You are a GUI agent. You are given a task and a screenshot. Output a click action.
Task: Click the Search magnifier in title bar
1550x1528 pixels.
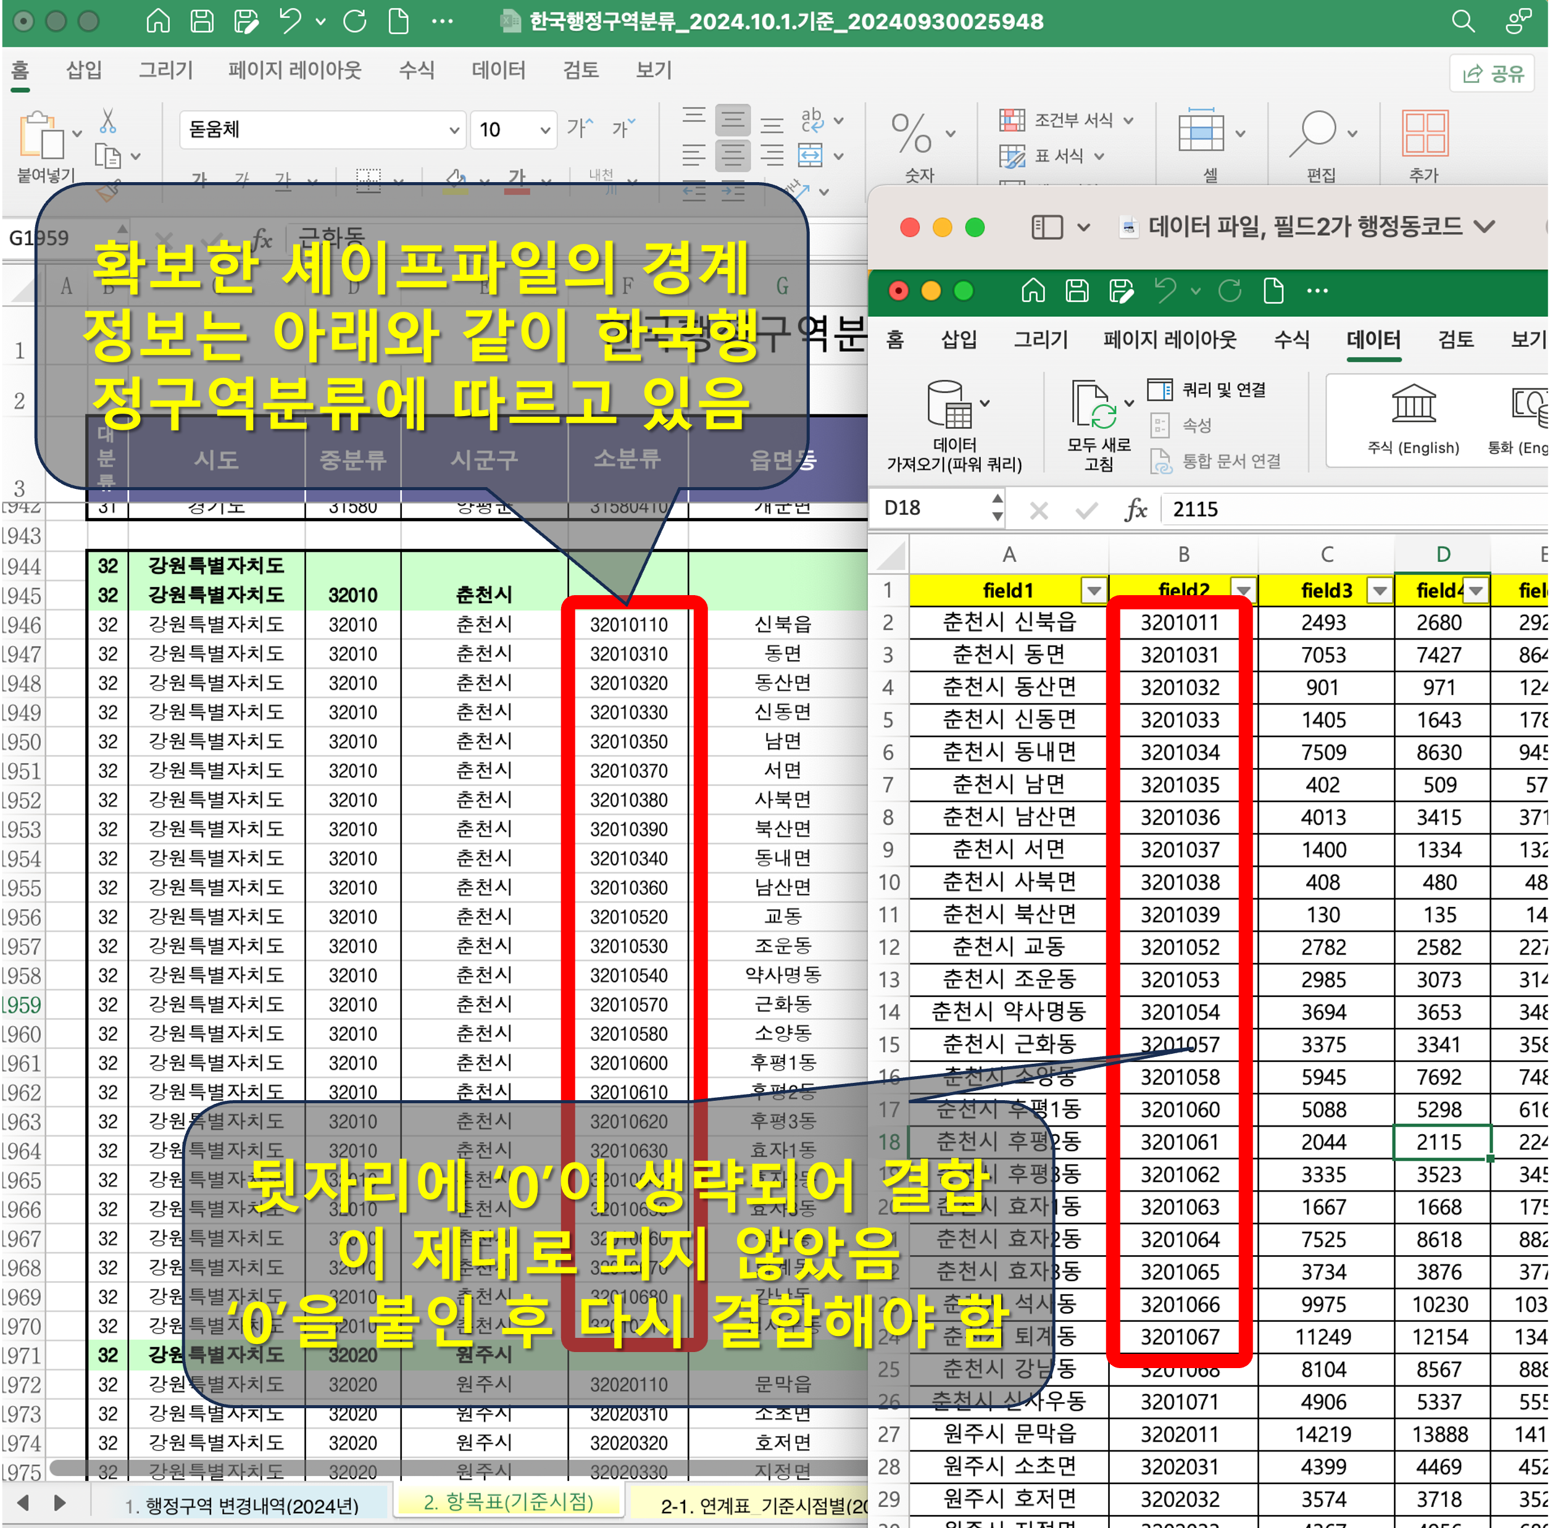click(x=1462, y=22)
